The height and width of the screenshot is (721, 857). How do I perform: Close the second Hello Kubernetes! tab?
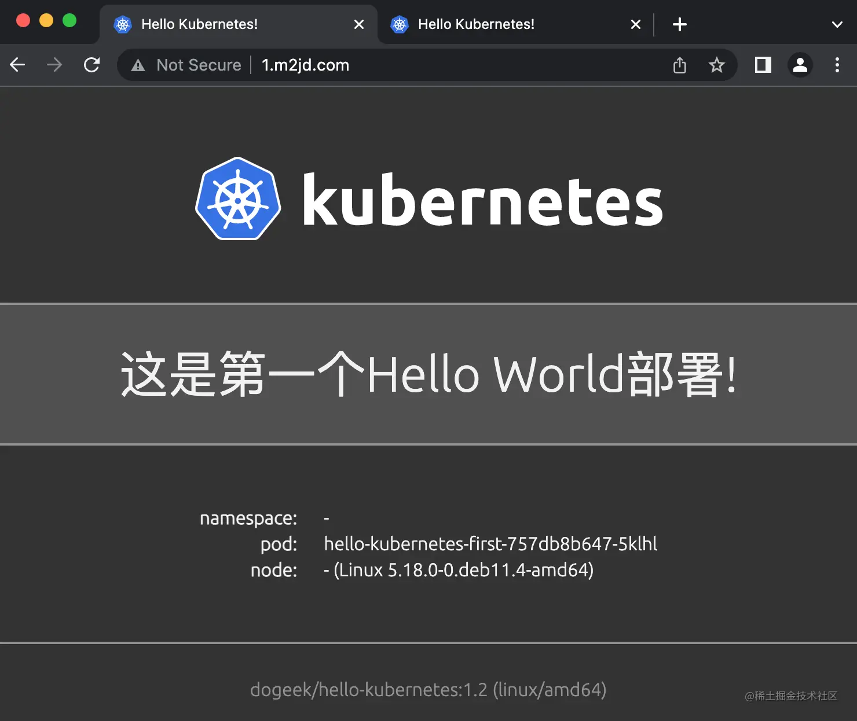coord(636,24)
